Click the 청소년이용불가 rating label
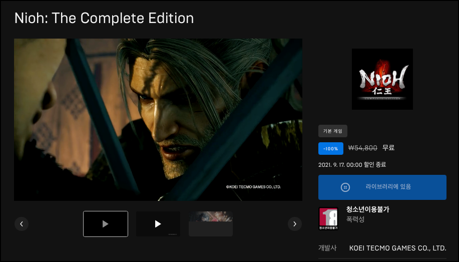459x262 pixels. pyautogui.click(x=368, y=209)
